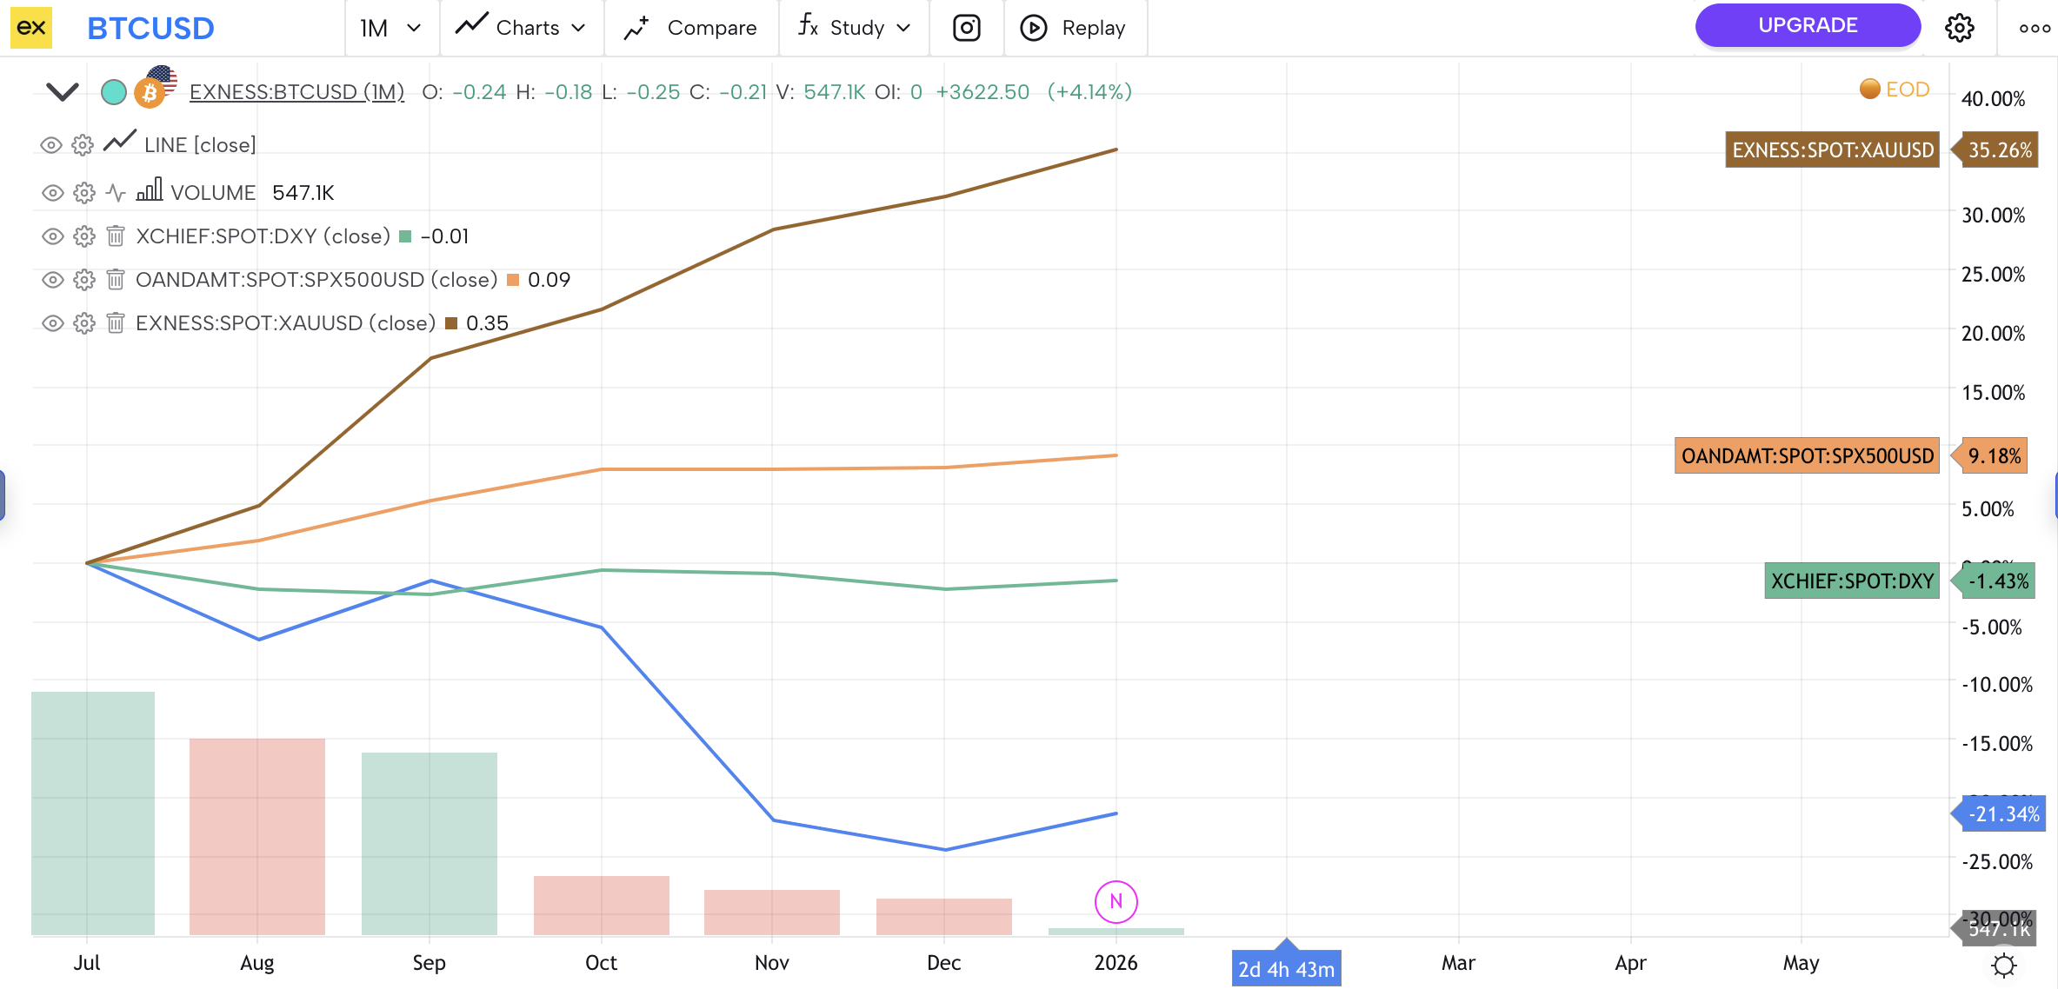Open the Compare menu item
This screenshot has height=989, width=2058.
(x=691, y=28)
